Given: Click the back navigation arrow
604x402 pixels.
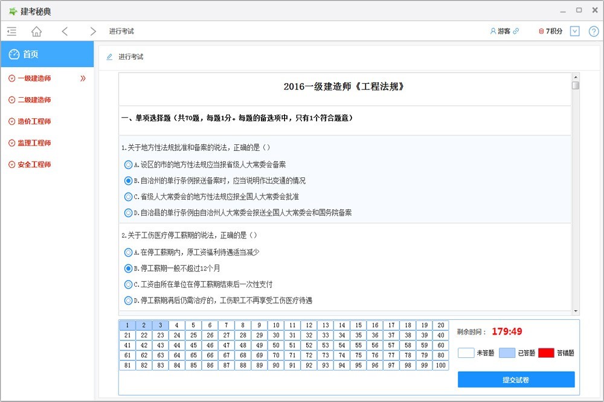Looking at the screenshot, I should click(x=65, y=31).
